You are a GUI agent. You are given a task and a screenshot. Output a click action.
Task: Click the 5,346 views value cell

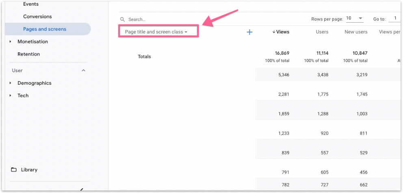coord(284,75)
